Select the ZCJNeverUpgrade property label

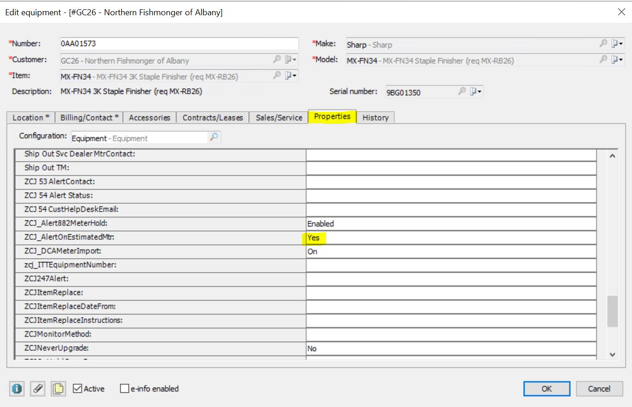(56, 348)
